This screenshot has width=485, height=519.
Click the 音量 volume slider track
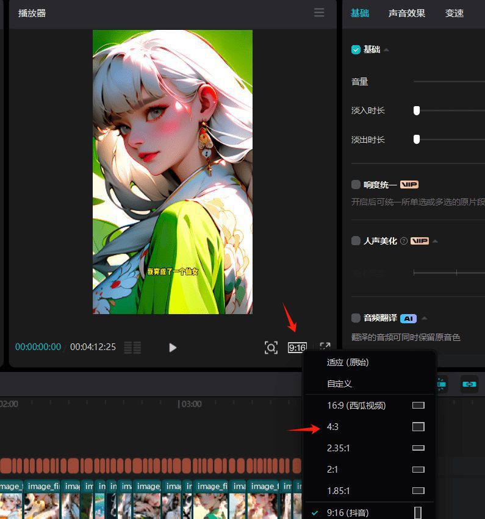click(x=449, y=82)
